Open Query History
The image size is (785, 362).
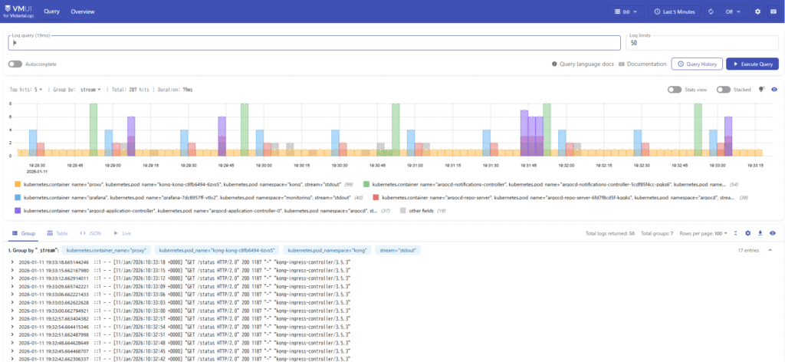click(x=696, y=64)
